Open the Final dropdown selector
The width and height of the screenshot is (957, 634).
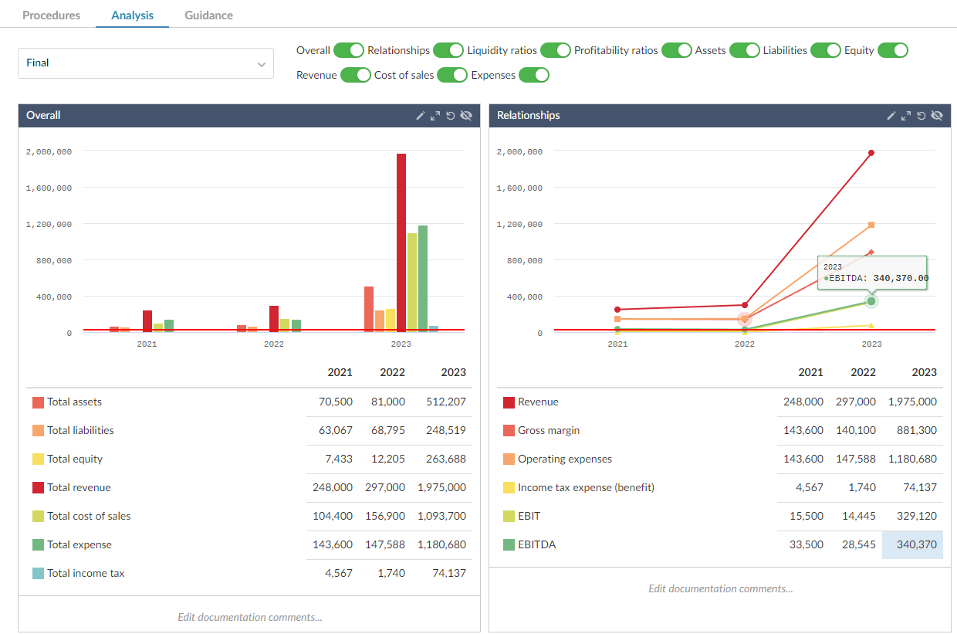point(146,63)
